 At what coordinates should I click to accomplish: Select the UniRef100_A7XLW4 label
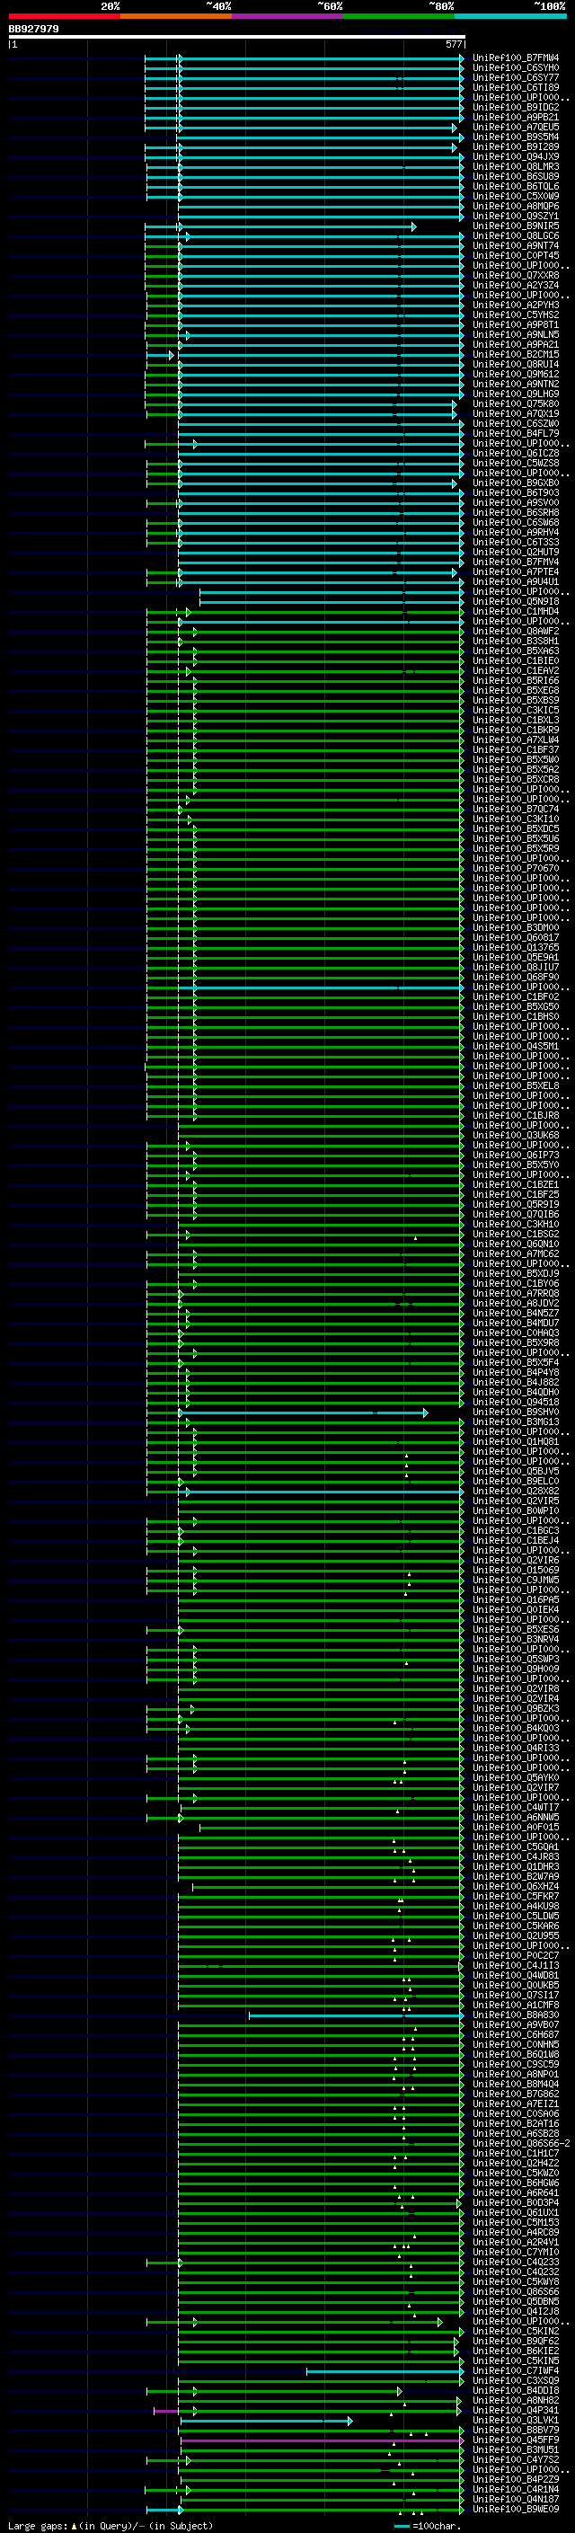[x=516, y=740]
